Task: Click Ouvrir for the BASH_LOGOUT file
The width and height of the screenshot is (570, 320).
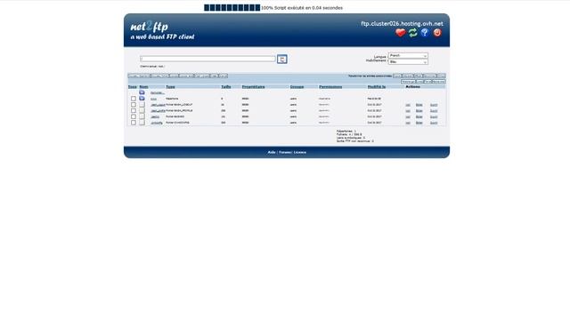Action: (434, 105)
